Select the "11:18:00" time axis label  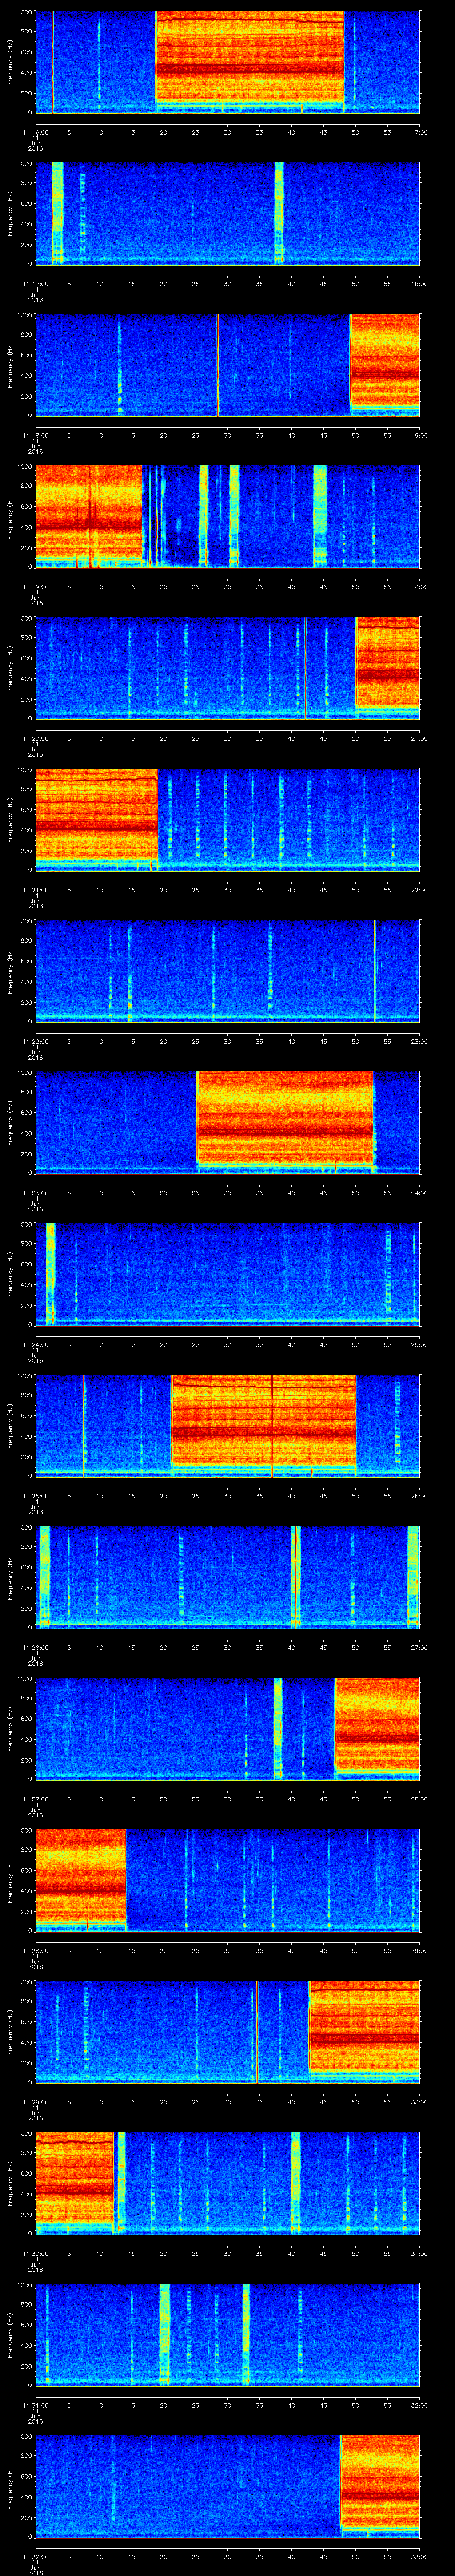coord(35,435)
